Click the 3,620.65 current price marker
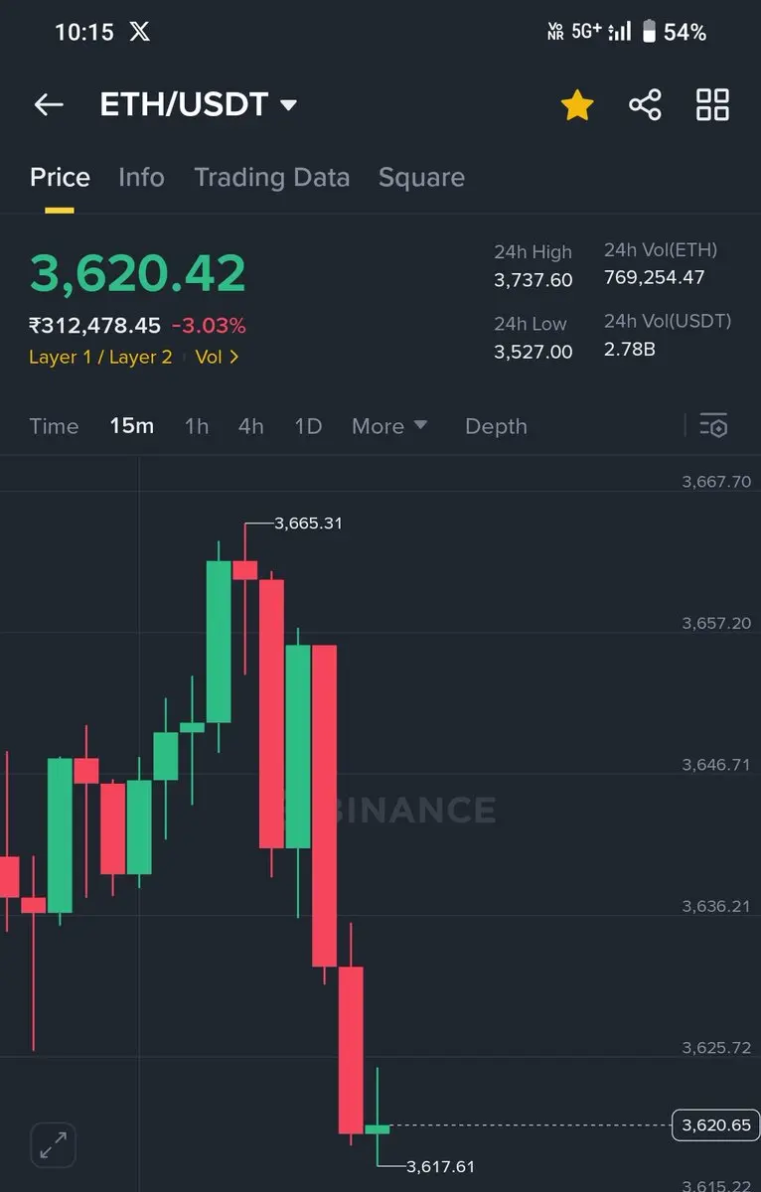Viewport: 761px width, 1192px height. [x=715, y=1125]
